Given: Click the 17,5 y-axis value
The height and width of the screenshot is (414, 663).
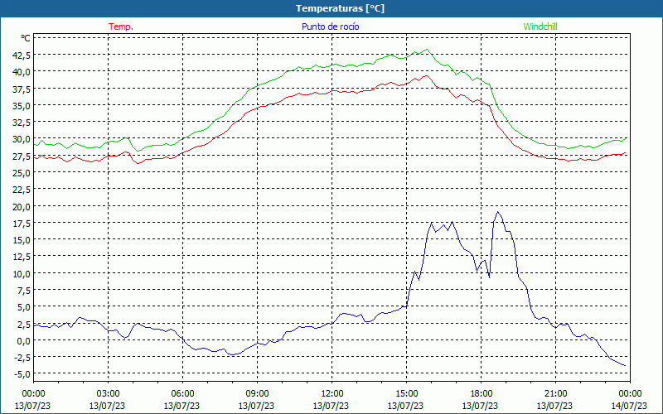Looking at the screenshot, I should pyautogui.click(x=22, y=223).
